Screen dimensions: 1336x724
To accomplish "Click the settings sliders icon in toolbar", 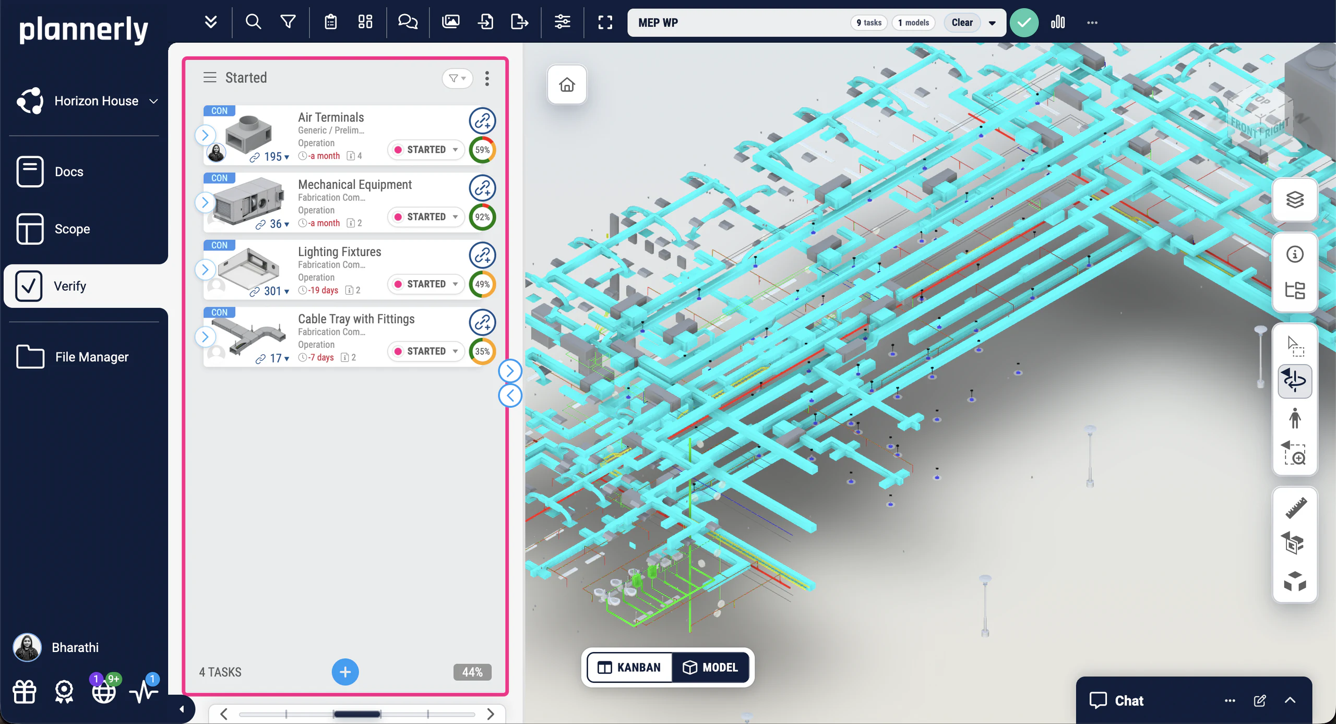I will [562, 22].
